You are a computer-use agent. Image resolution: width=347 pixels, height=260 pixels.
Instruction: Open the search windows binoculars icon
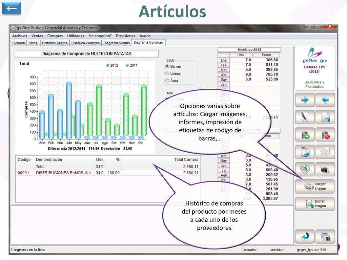coord(325,237)
